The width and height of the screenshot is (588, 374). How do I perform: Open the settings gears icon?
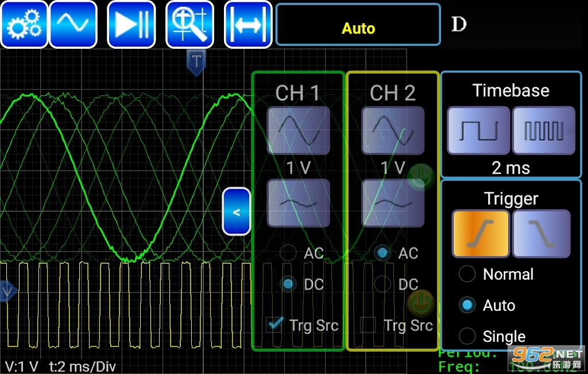click(24, 24)
